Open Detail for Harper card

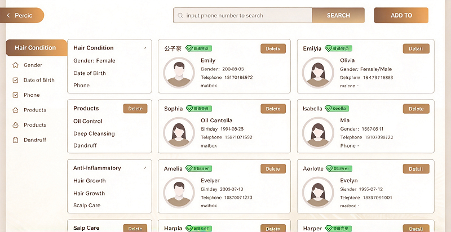[416, 229]
